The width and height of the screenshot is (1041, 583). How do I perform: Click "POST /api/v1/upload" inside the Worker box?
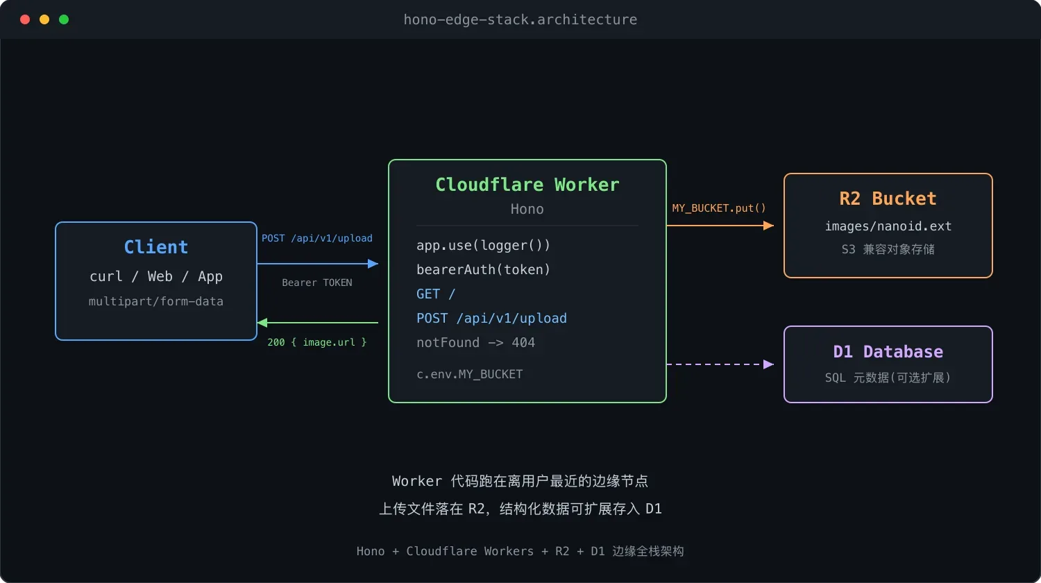pyautogui.click(x=492, y=318)
